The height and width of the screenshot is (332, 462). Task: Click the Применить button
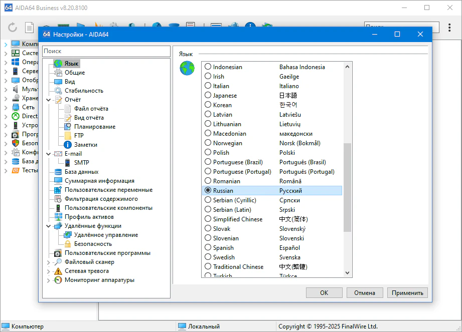point(407,293)
